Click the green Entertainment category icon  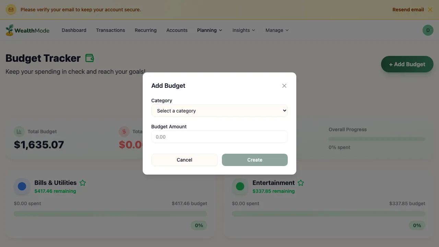coord(240,186)
